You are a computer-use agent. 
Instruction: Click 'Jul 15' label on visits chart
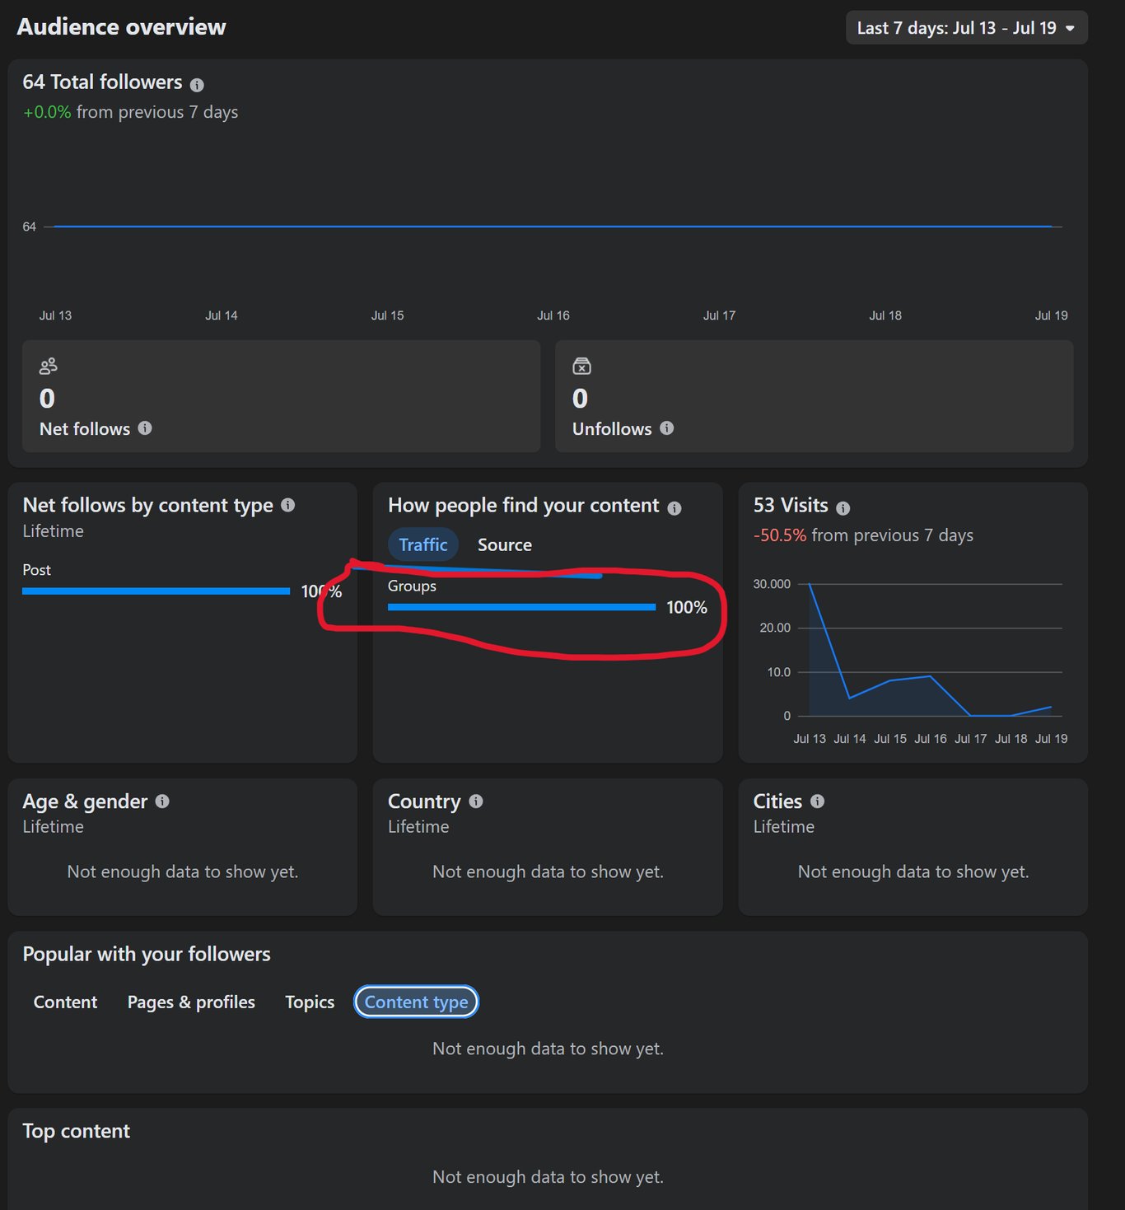point(890,739)
